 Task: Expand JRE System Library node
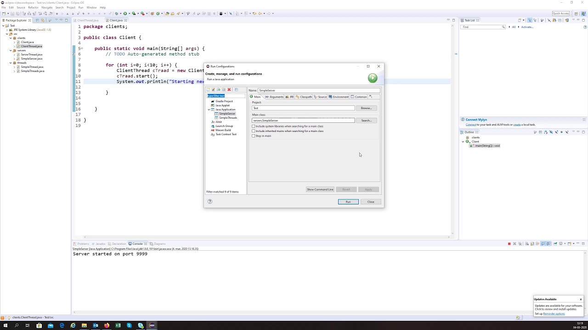tap(7, 30)
